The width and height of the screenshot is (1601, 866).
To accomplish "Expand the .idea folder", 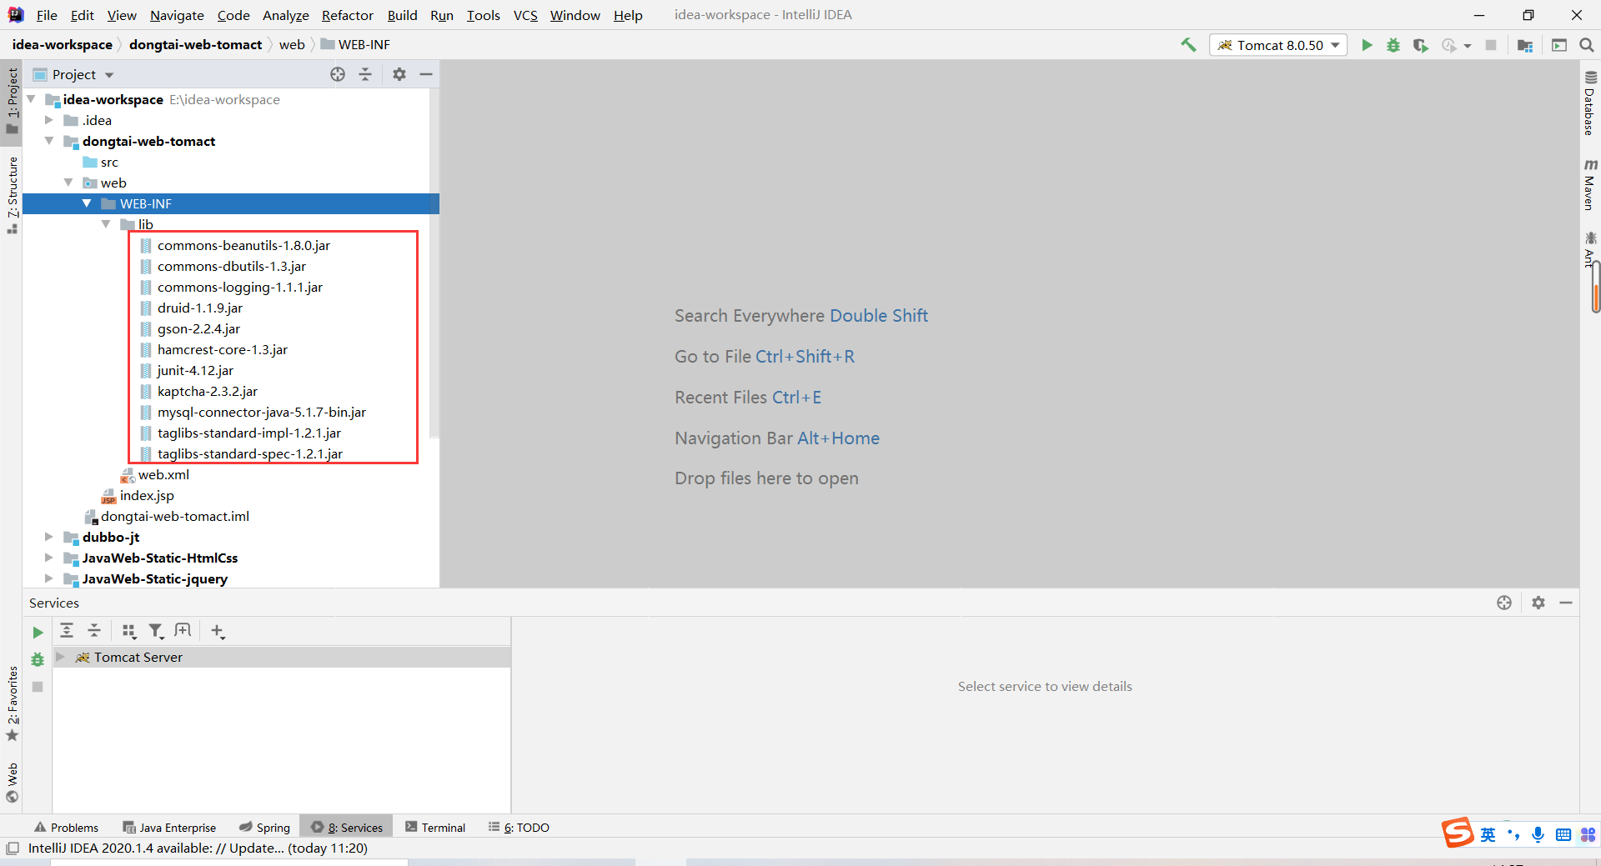I will pos(49,120).
